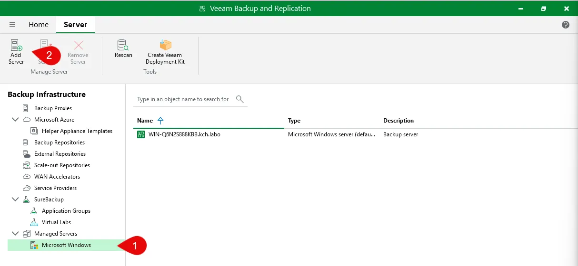Viewport: 578px width, 266px height.
Task: Click into the object name search field
Action: 183,99
